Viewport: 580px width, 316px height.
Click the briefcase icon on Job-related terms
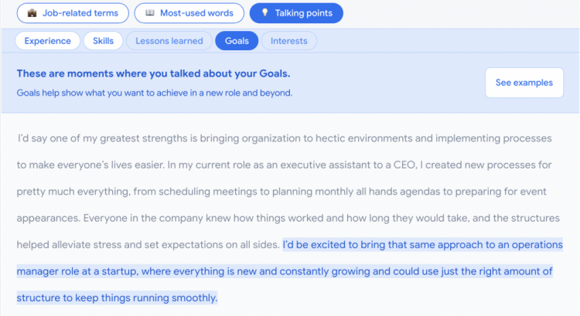tap(32, 13)
